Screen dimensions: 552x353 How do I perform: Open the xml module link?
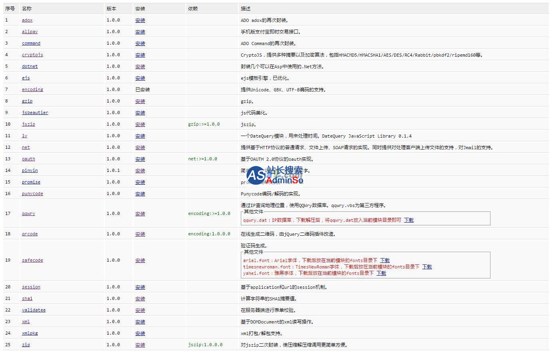tap(26, 321)
